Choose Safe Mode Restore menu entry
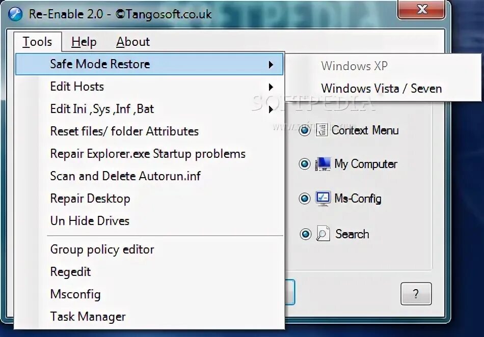This screenshot has height=337, width=484. click(x=149, y=64)
